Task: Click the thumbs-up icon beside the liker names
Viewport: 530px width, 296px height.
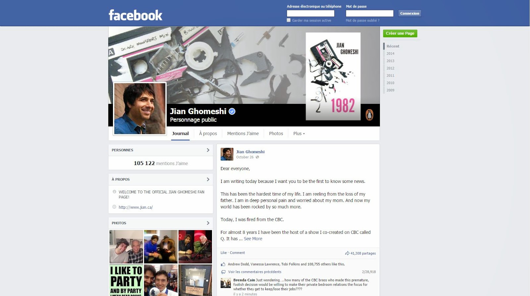Action: 223,264
